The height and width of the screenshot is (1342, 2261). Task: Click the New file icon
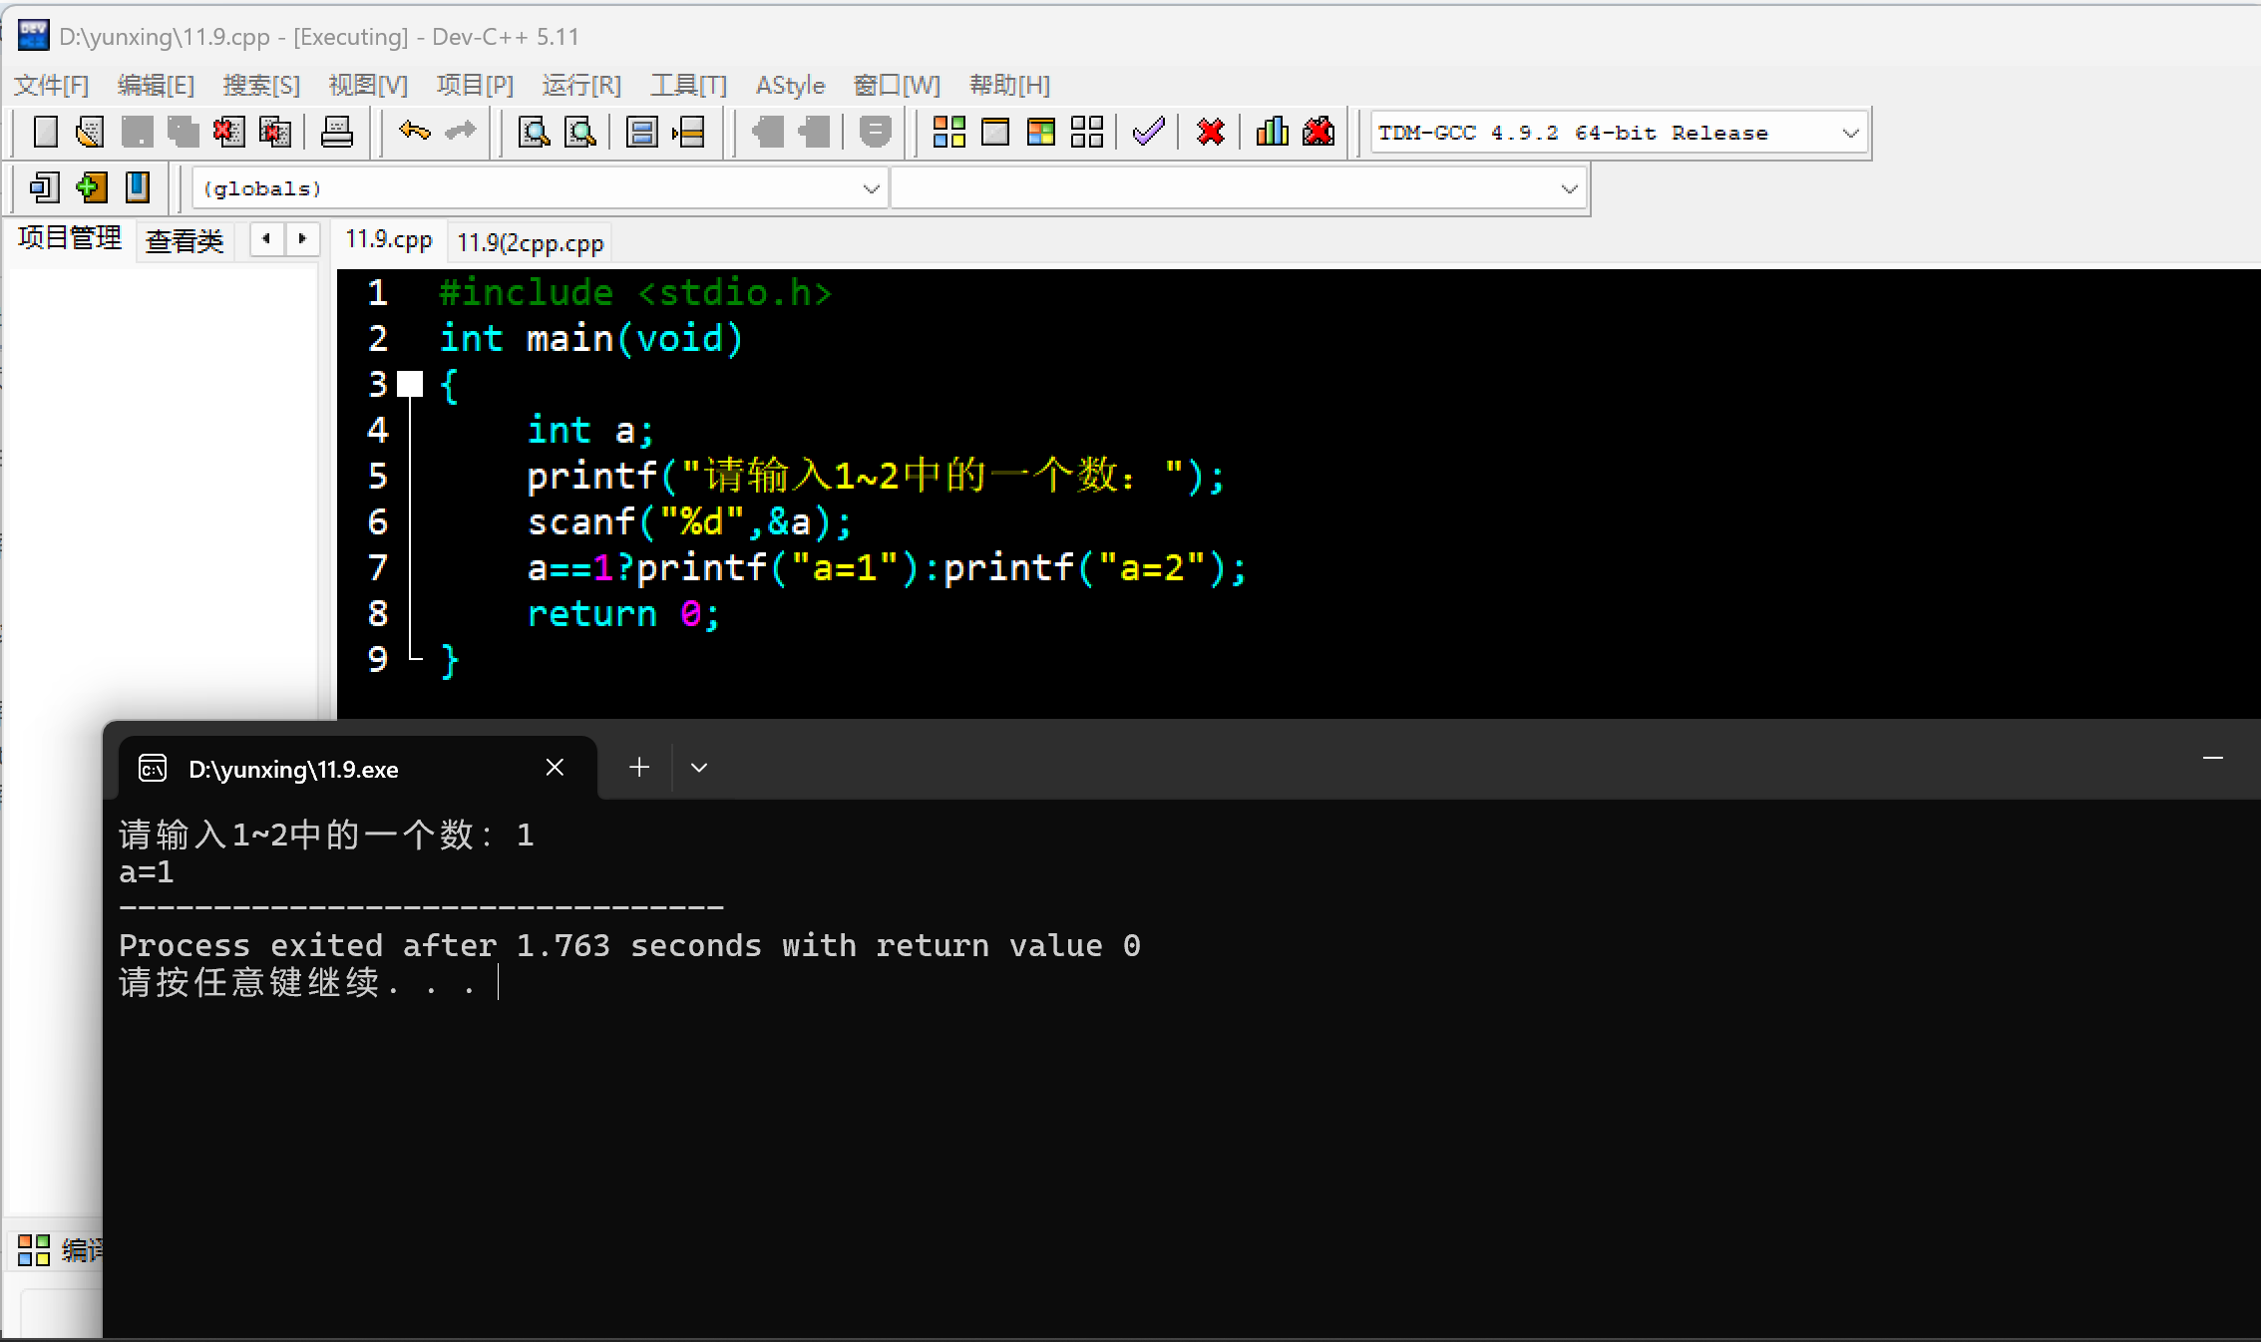(x=46, y=132)
